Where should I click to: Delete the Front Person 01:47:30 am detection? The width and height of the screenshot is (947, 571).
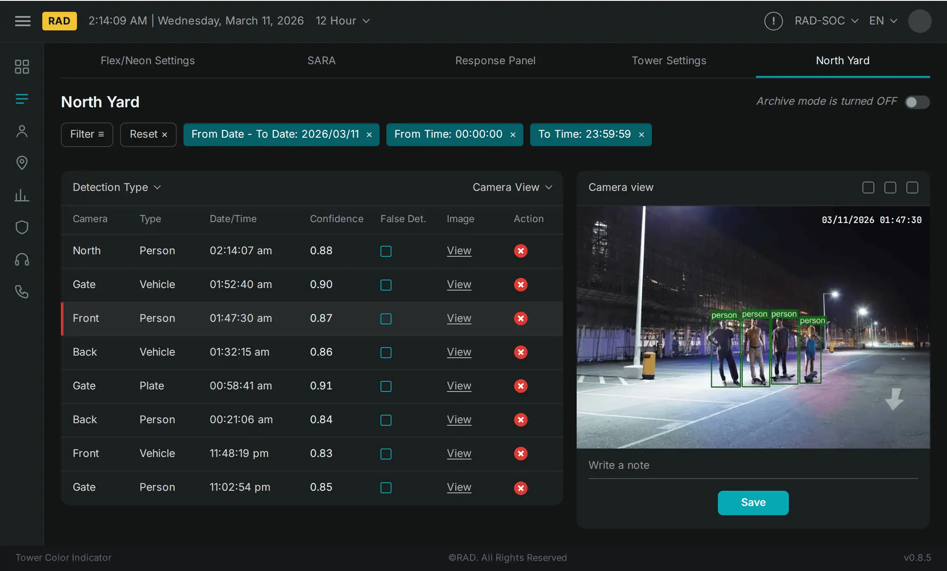click(x=521, y=318)
